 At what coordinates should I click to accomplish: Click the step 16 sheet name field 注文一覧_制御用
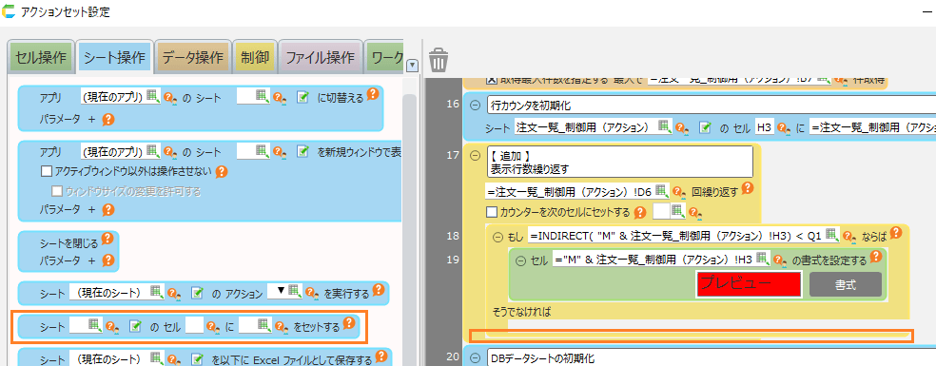(x=585, y=126)
